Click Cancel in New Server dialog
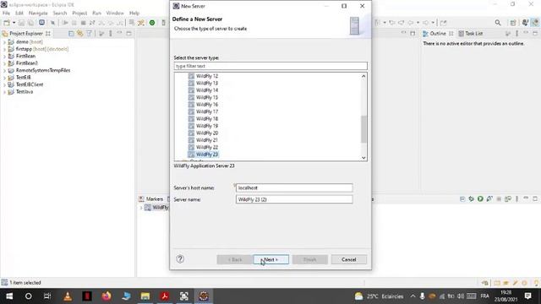Image resolution: width=541 pixels, height=304 pixels. click(x=348, y=259)
